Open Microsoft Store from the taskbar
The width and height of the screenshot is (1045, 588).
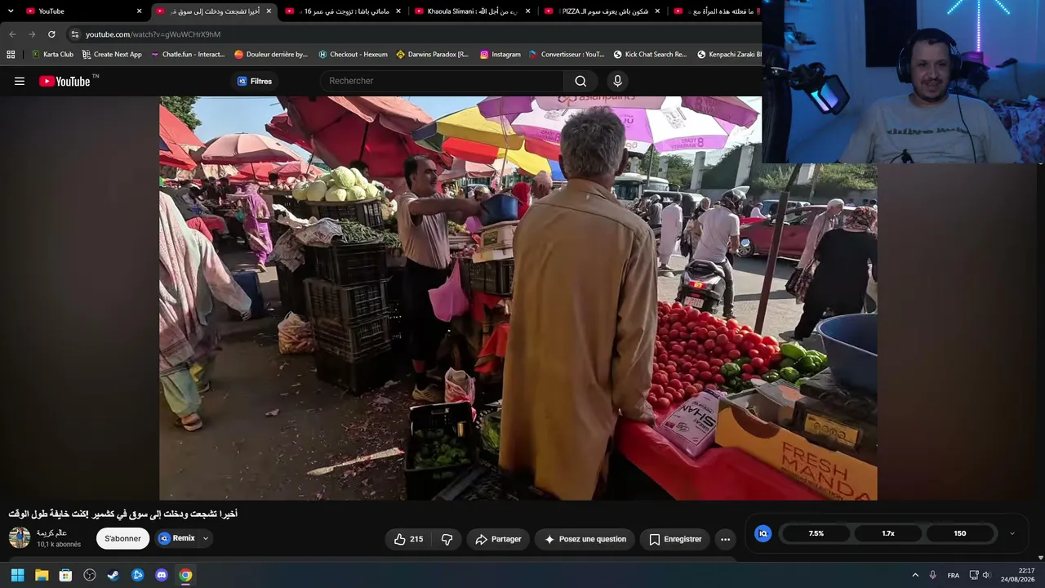coord(65,575)
